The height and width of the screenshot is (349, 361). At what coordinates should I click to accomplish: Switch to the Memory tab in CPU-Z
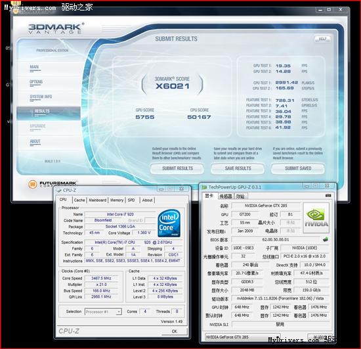coord(117,200)
